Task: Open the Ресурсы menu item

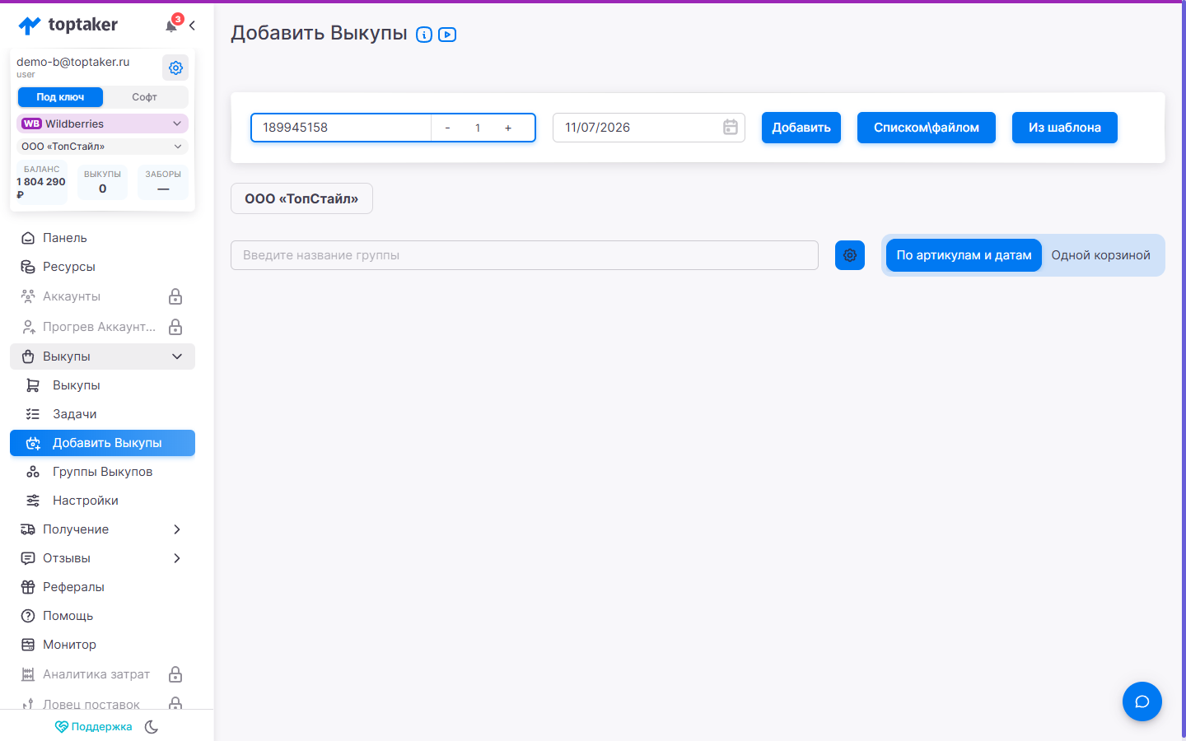Action: pos(102,267)
